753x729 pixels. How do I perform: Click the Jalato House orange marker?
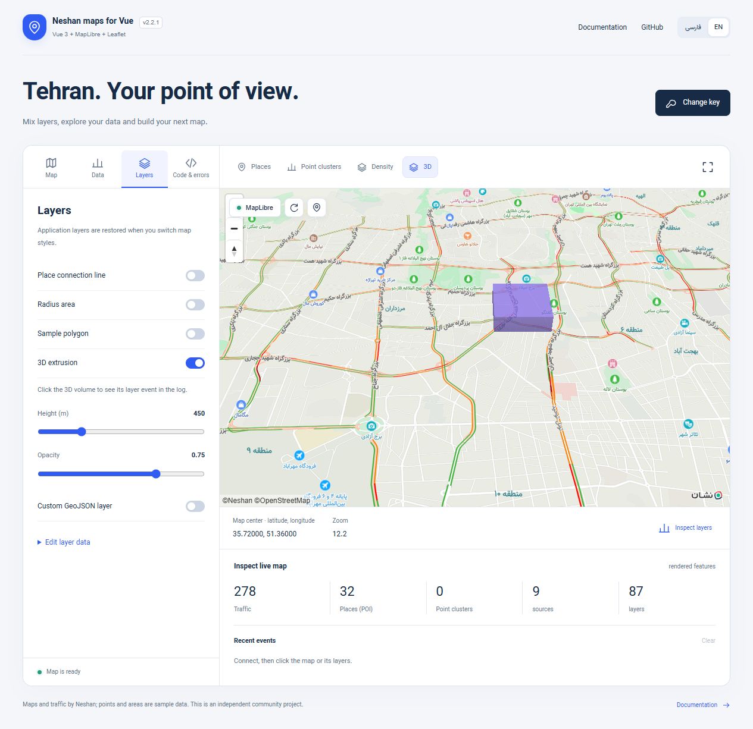467,236
